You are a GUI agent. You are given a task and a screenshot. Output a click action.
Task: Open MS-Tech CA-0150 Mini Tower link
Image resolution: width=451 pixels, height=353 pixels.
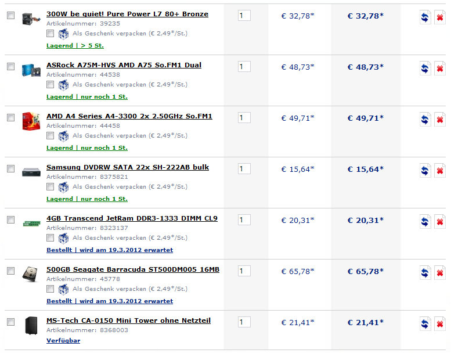tap(129, 320)
